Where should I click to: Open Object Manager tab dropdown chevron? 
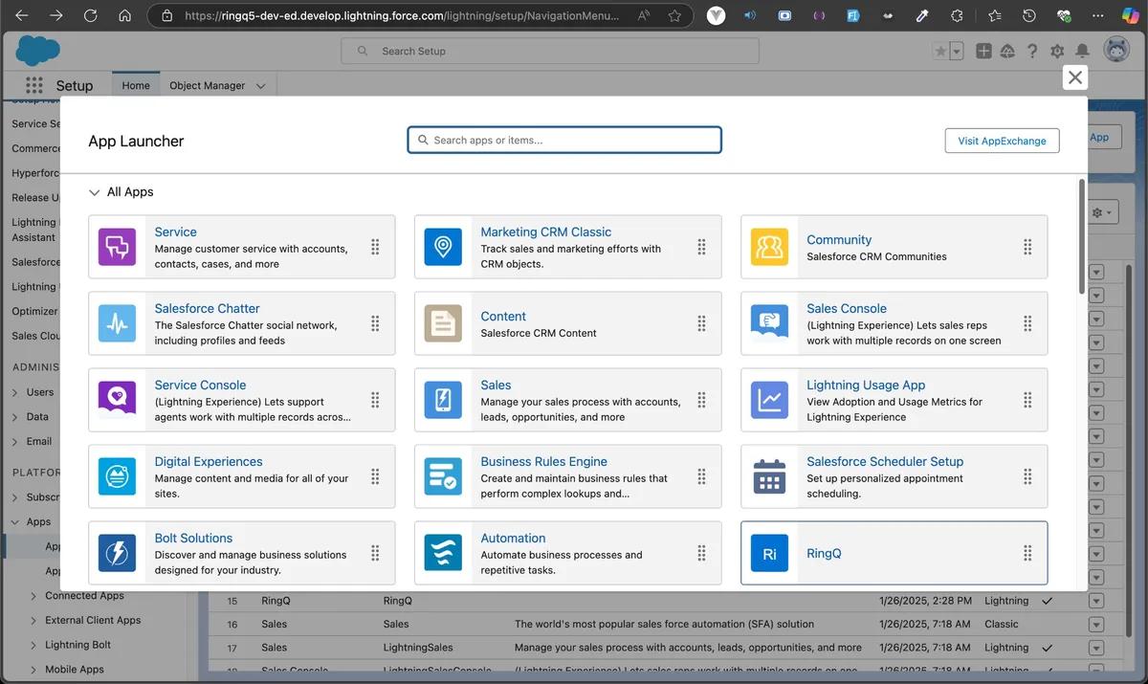pos(262,86)
